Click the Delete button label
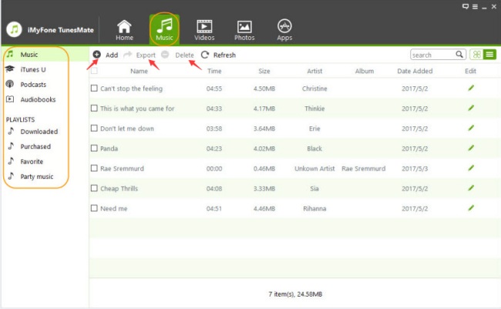 (x=184, y=55)
